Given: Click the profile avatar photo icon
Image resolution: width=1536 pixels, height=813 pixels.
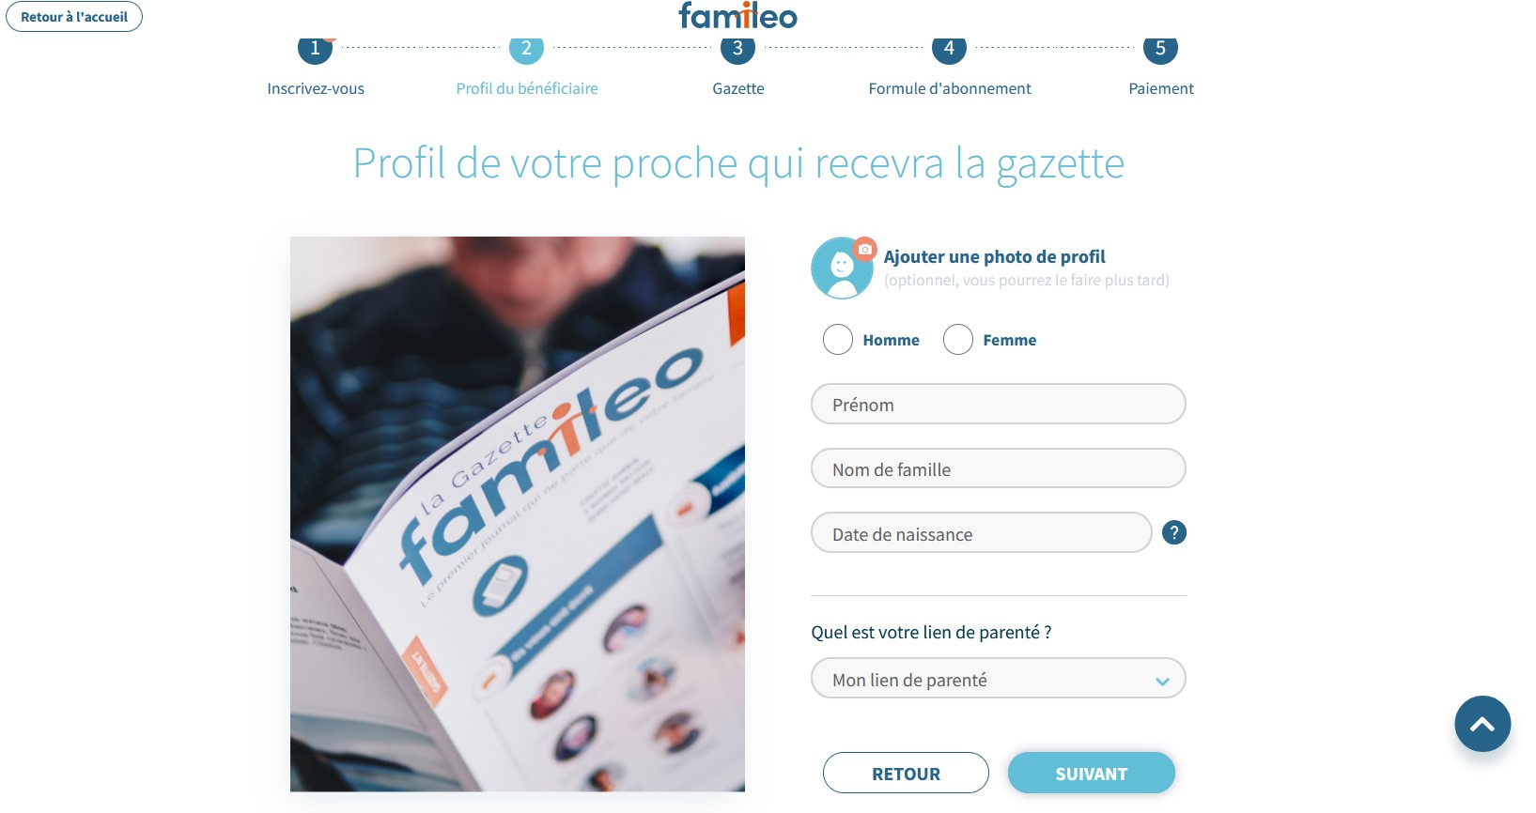Looking at the screenshot, I should (842, 268).
